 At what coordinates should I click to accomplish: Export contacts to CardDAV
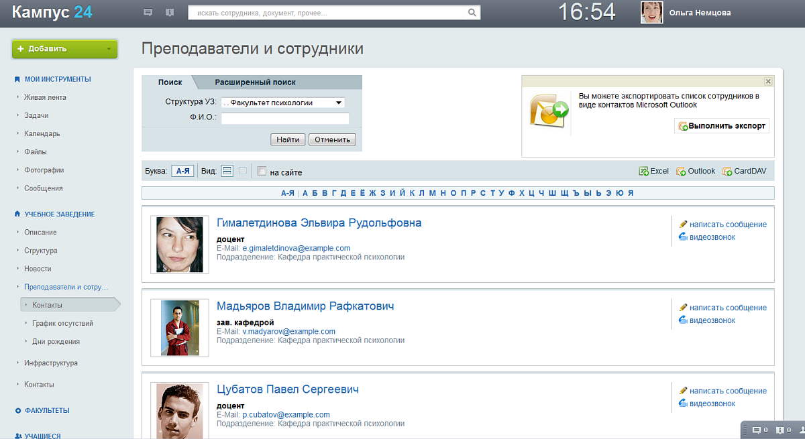click(745, 171)
